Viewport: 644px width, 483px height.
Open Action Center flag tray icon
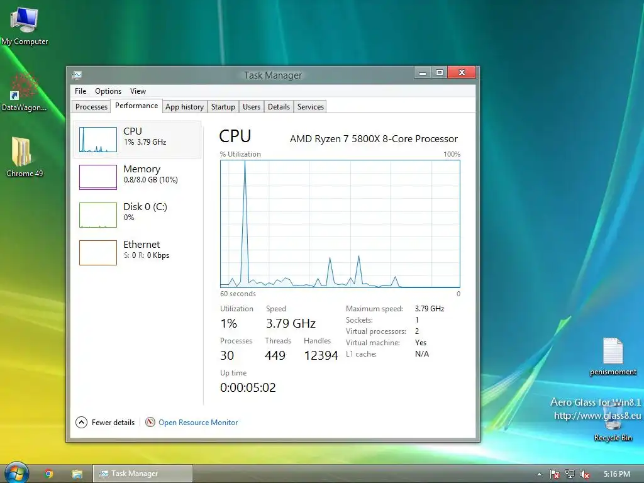tap(554, 474)
